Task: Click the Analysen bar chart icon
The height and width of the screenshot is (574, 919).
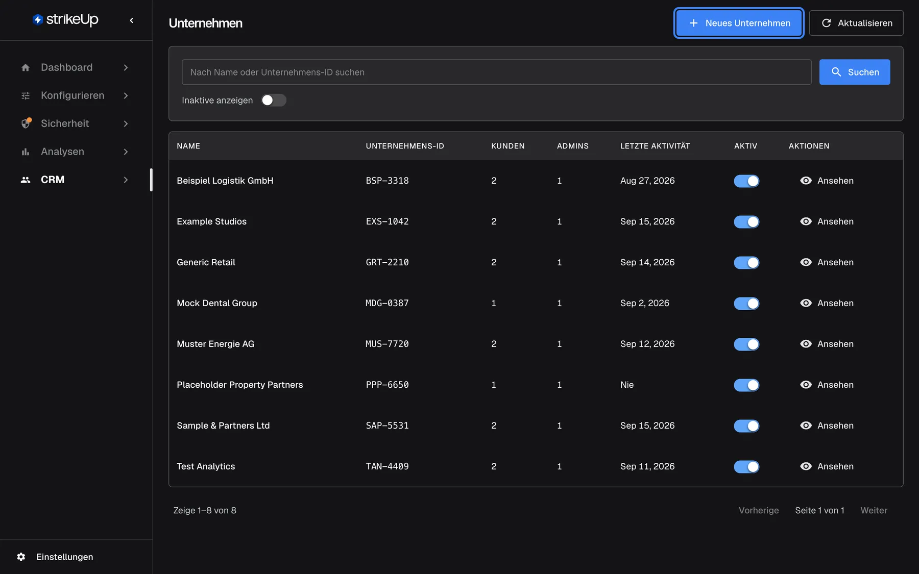Action: tap(26, 152)
